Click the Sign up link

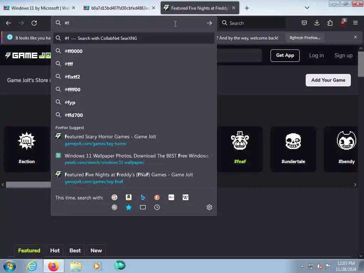pos(343,55)
